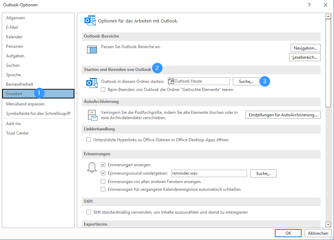This screenshot has height=240, width=334.
Task: Close the Outlook-Optionen dialog
Action: pos(326,5)
